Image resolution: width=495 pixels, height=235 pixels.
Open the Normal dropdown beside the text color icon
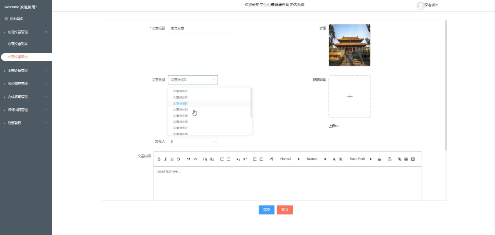pyautogui.click(x=316, y=159)
